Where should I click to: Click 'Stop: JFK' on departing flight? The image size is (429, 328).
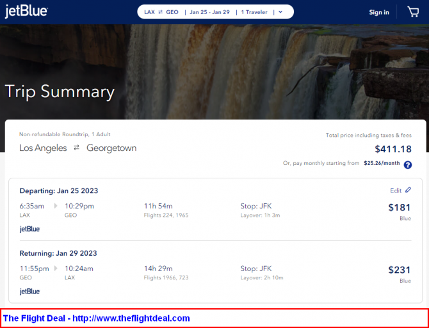click(256, 206)
